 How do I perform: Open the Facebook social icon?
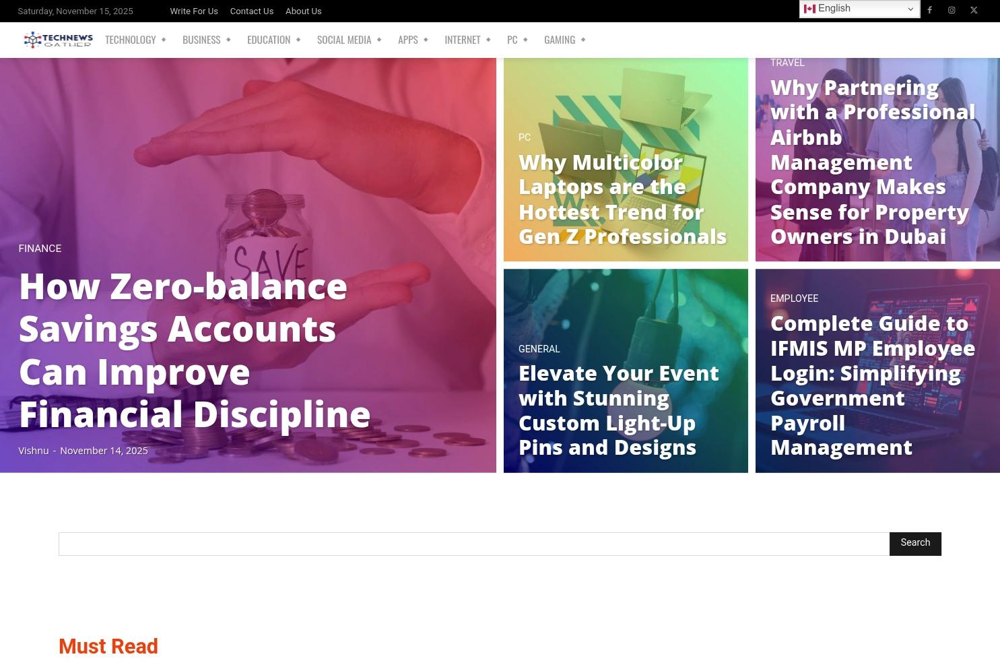pos(929,10)
